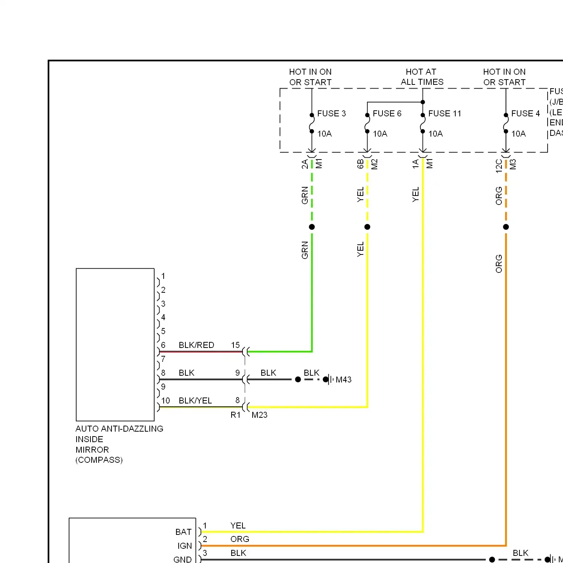Click the M23 connector label
The width and height of the screenshot is (563, 563).
tap(259, 415)
